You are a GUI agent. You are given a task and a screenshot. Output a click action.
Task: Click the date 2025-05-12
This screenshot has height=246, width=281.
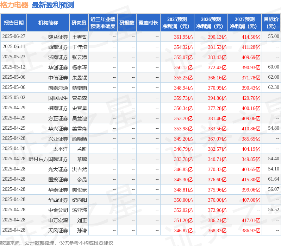click(x=14, y=67)
